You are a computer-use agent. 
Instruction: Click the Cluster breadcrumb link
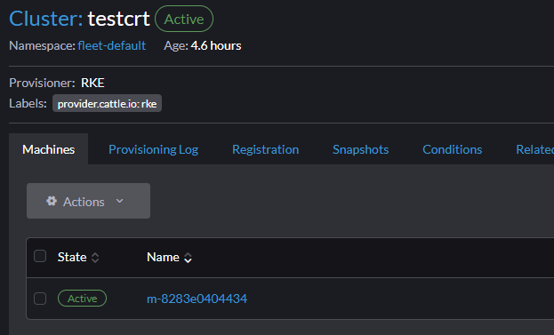point(46,19)
